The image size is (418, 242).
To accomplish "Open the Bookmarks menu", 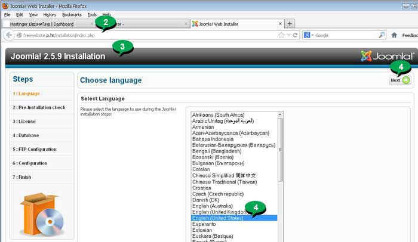I will point(72,15).
